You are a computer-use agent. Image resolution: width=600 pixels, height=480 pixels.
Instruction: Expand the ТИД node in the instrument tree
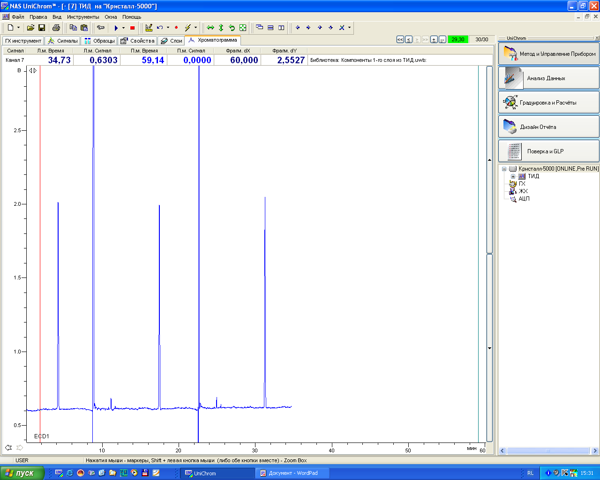pos(513,177)
